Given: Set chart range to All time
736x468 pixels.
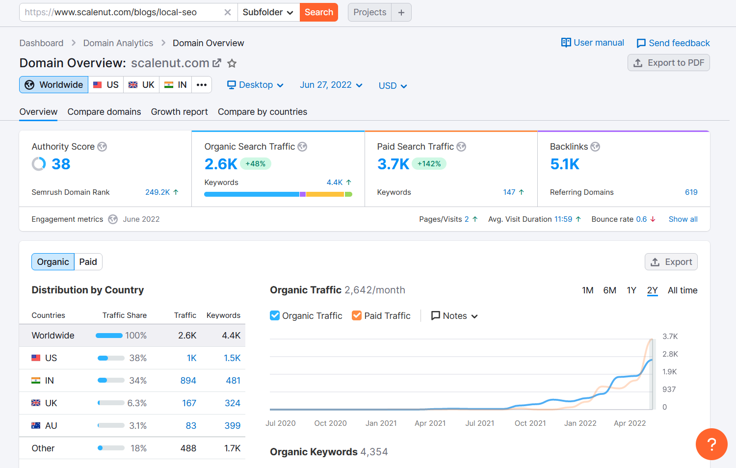Looking at the screenshot, I should pos(683,290).
